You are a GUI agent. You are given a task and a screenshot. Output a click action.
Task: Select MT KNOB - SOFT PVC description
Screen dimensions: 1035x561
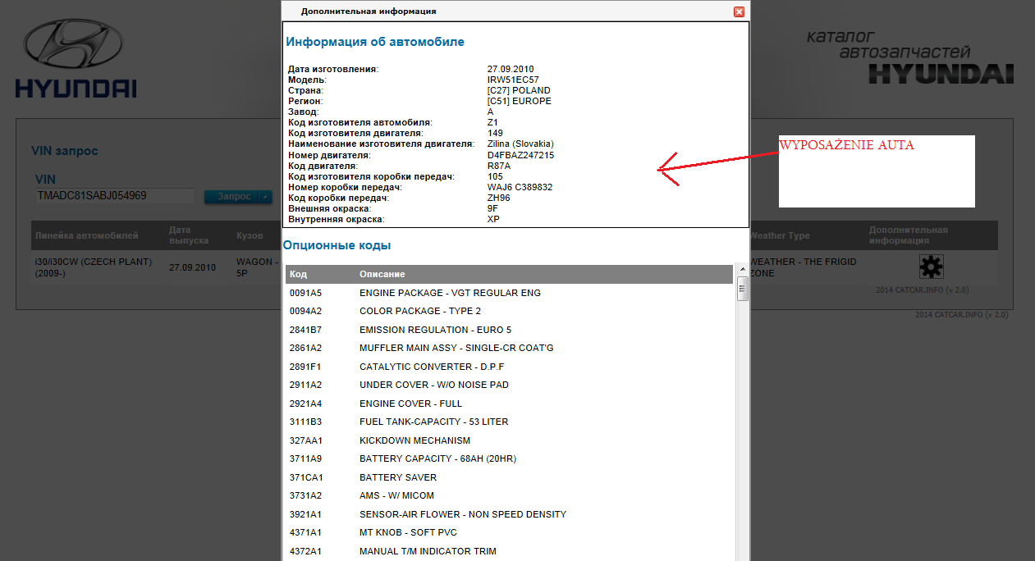coord(408,532)
